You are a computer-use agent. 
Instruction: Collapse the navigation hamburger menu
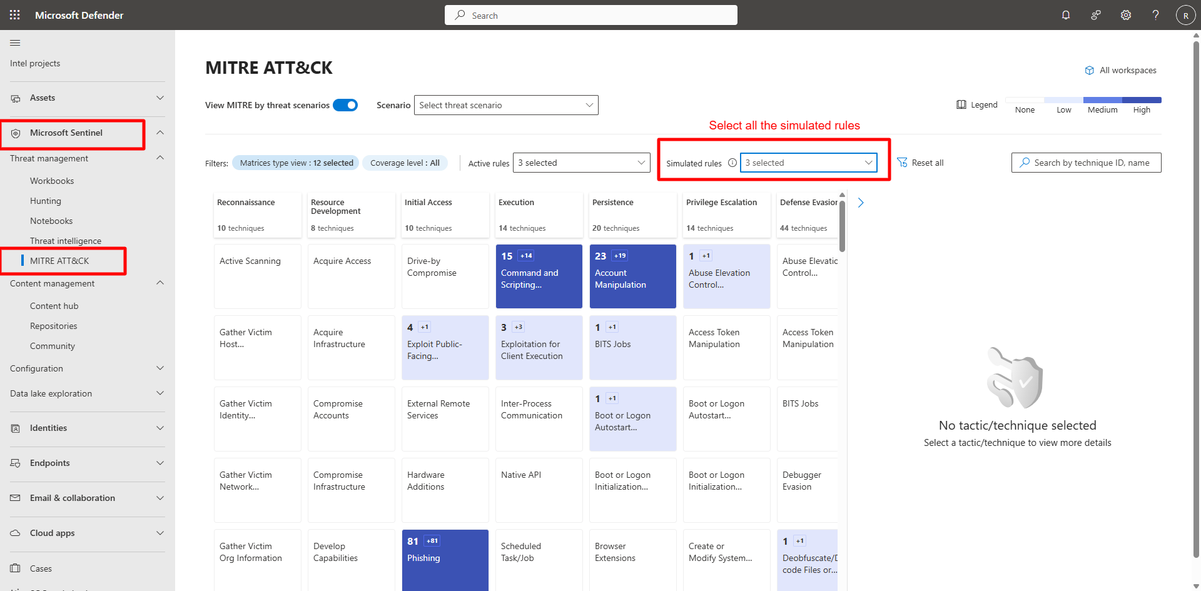pos(15,43)
